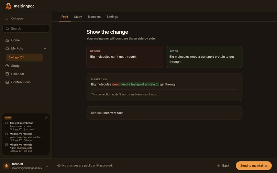Image resolution: width=277 pixels, height=173 pixels.
Task: Click the eye icon in footer
Action: click(x=59, y=165)
